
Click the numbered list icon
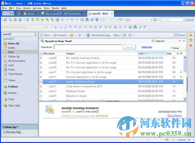coord(86,27)
